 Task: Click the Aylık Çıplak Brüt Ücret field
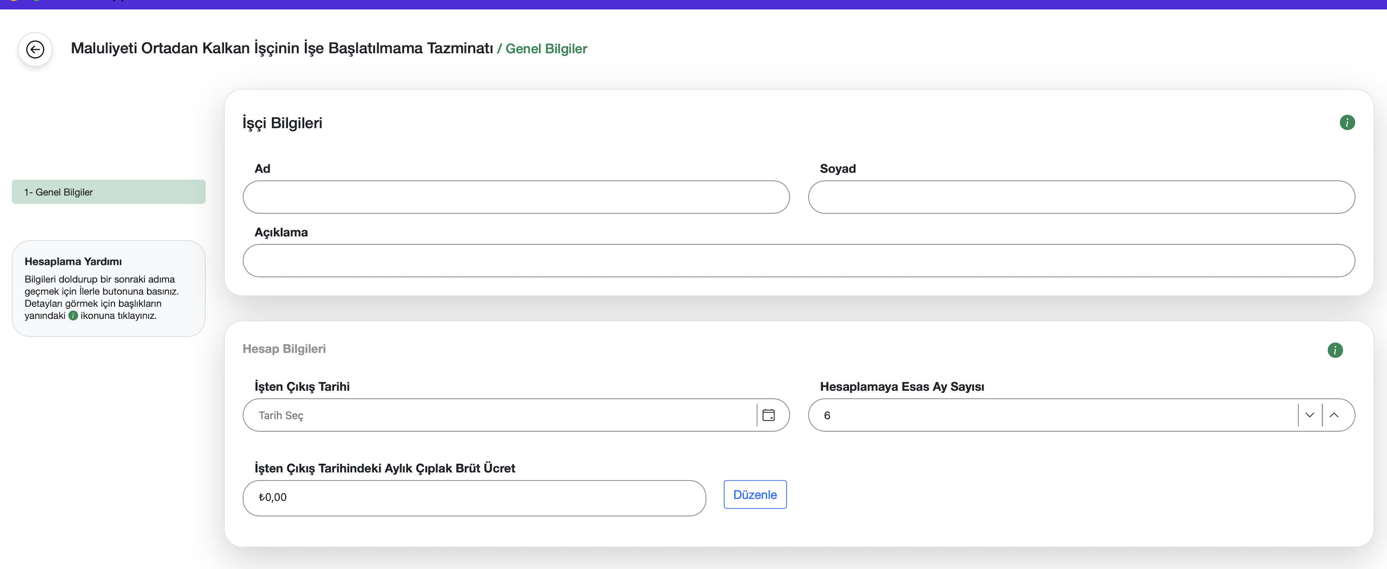pos(474,498)
